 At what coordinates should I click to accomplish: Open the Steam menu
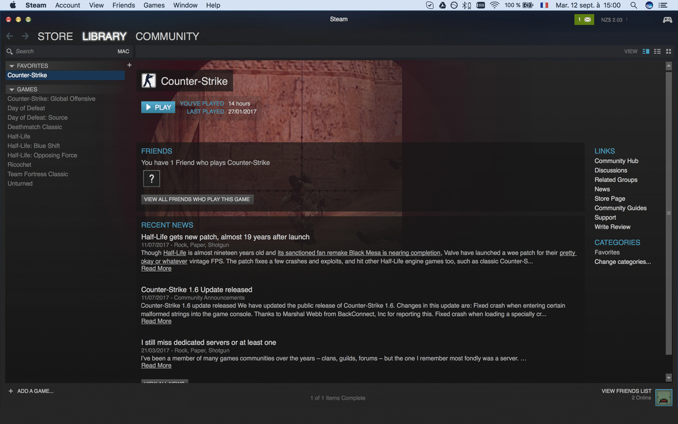coord(36,5)
